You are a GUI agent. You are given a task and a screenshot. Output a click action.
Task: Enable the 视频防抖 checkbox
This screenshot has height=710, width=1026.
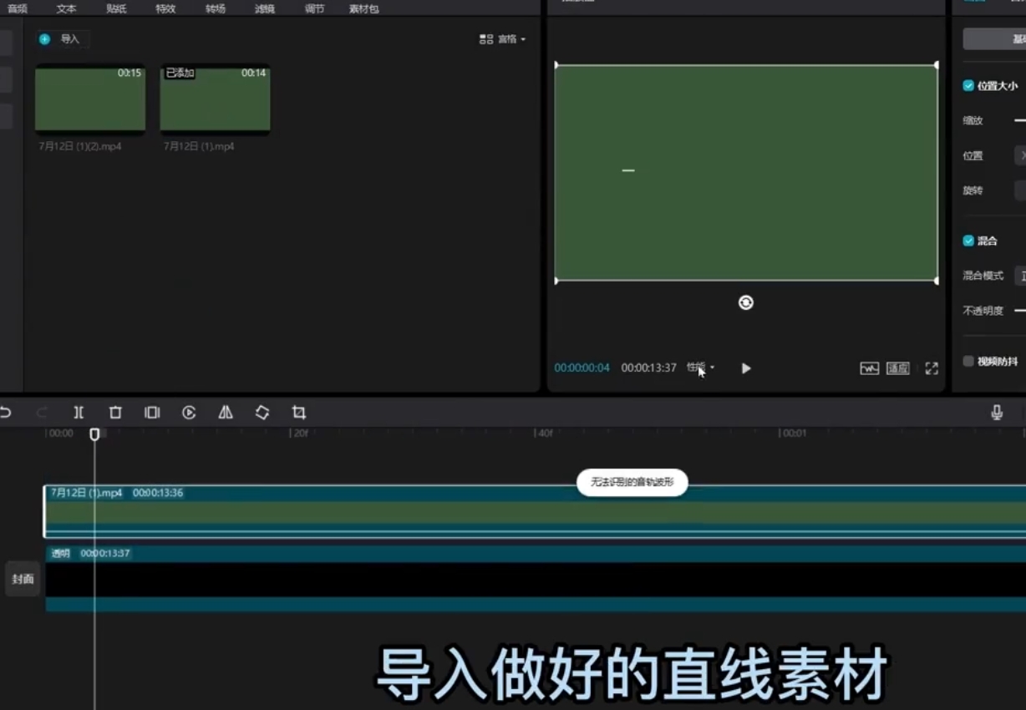(968, 362)
